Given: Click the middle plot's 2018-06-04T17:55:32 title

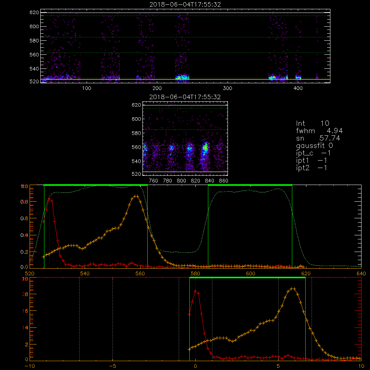Looking at the screenshot, I should pos(185,97).
